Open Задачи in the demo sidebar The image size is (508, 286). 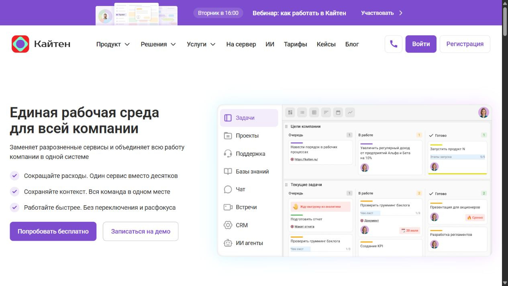249,118
